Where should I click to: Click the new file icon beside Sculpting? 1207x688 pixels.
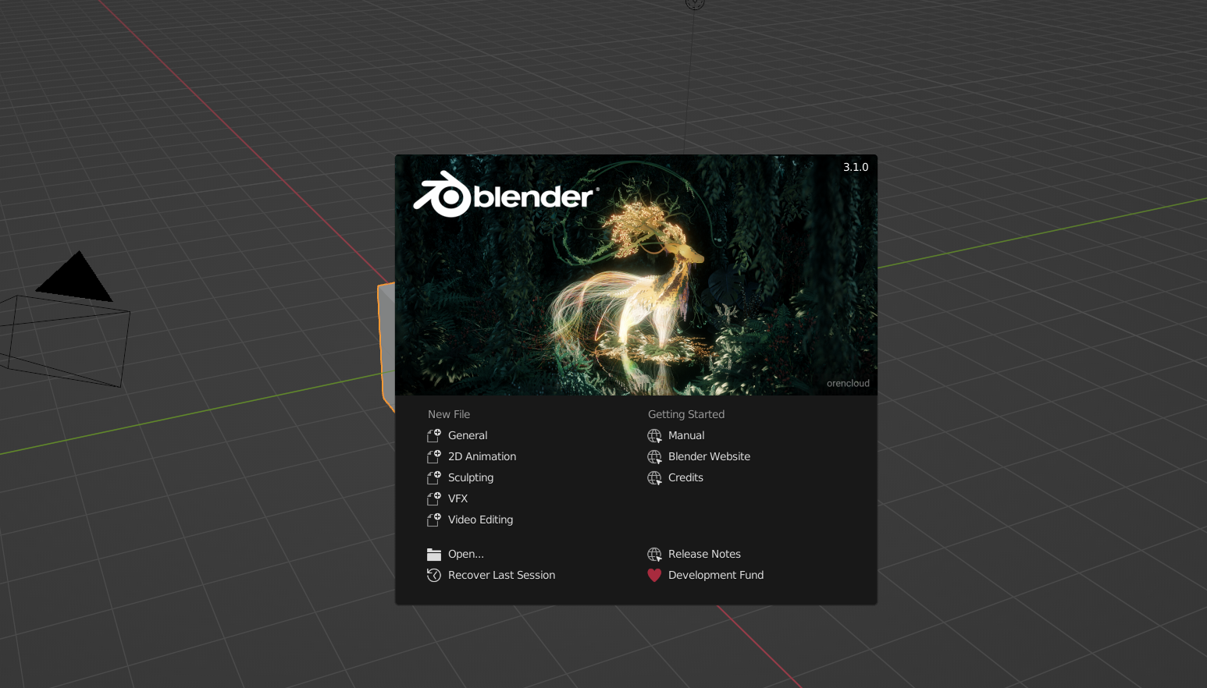pos(434,477)
